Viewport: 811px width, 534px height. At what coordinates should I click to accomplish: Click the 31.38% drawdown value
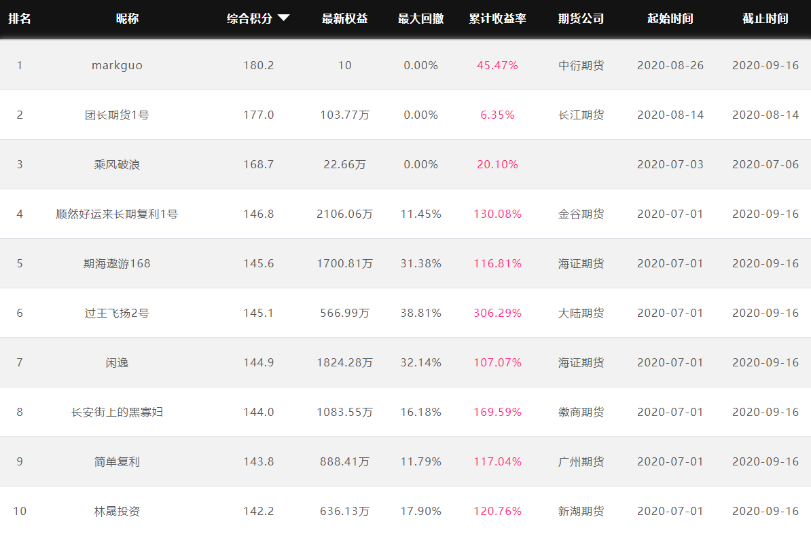pos(420,263)
